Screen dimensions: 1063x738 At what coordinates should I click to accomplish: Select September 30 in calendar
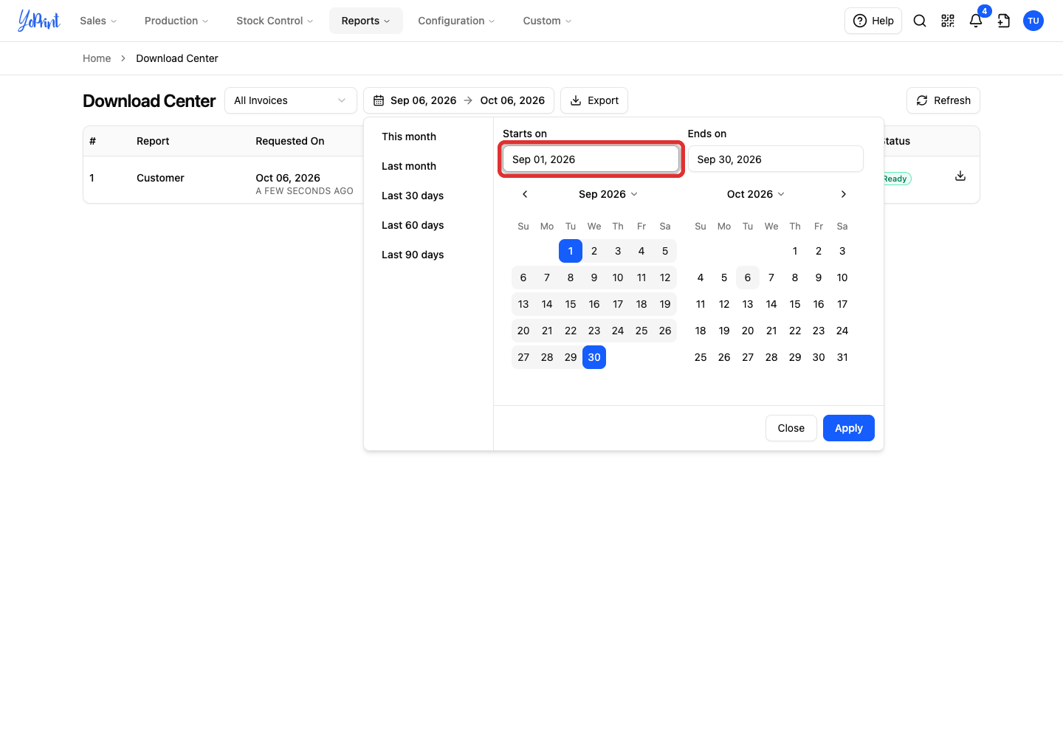pyautogui.click(x=594, y=357)
